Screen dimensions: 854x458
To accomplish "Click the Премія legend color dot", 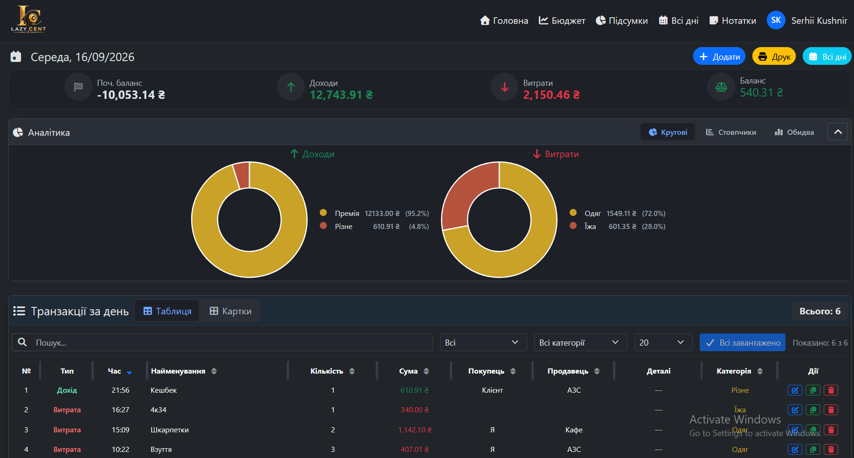I will tap(323, 213).
